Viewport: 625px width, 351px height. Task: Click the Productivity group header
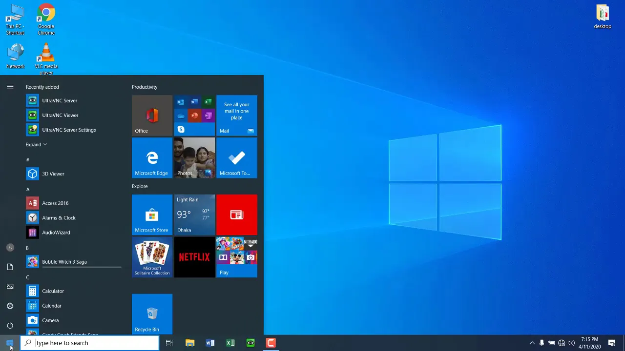145,87
